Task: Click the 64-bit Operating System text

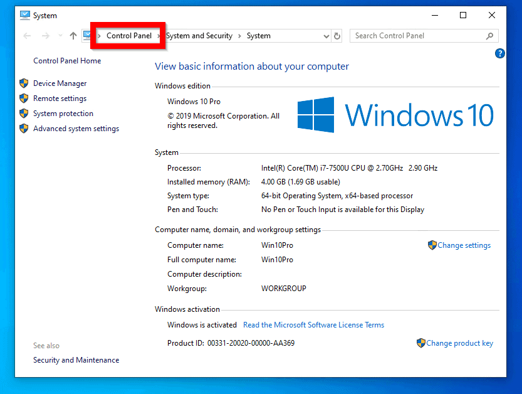Action: (x=337, y=196)
